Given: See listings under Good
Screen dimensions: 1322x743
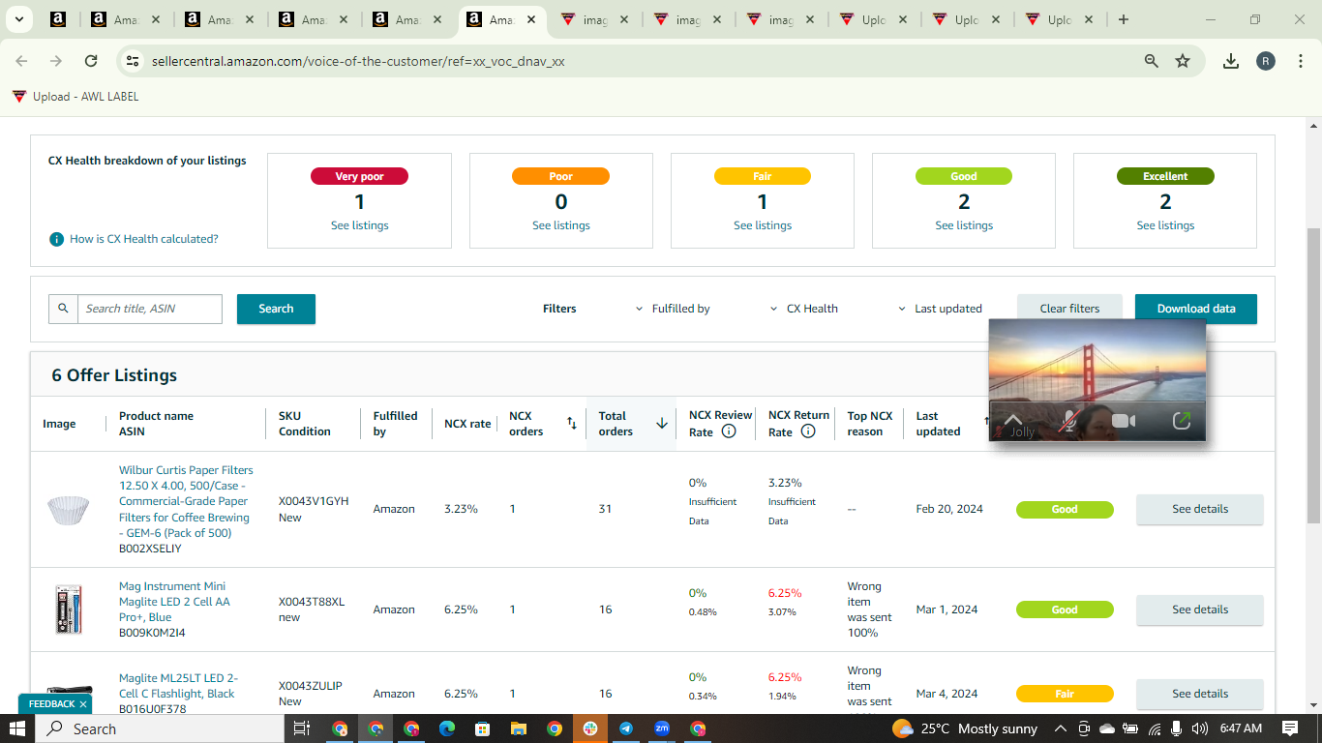Looking at the screenshot, I should tap(964, 225).
